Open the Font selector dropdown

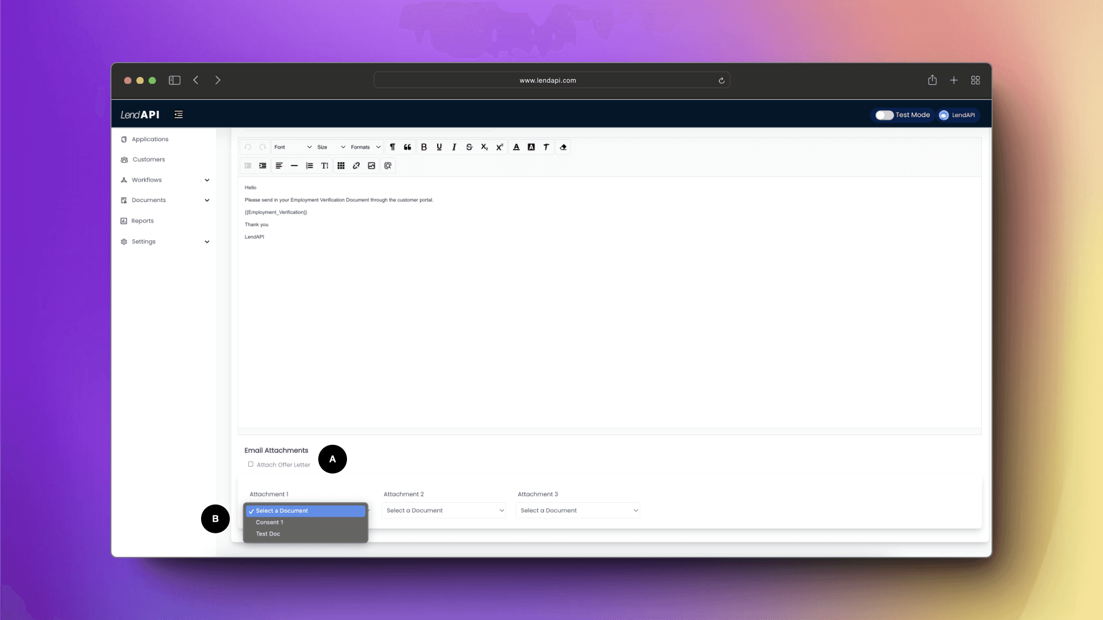292,147
